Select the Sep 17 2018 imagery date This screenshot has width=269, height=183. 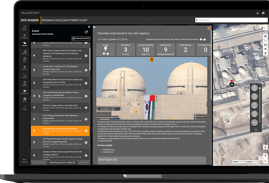point(254,114)
